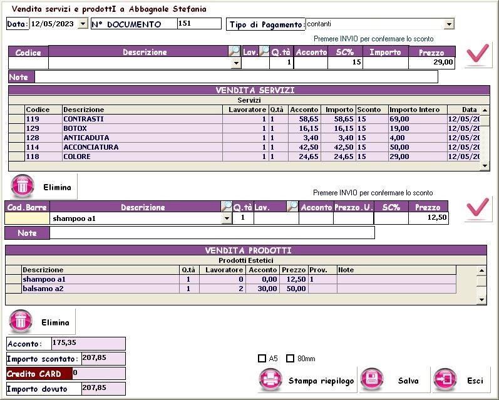The image size is (499, 400).
Task: Select the ANTICADUTA service row
Action: [x=244, y=138]
